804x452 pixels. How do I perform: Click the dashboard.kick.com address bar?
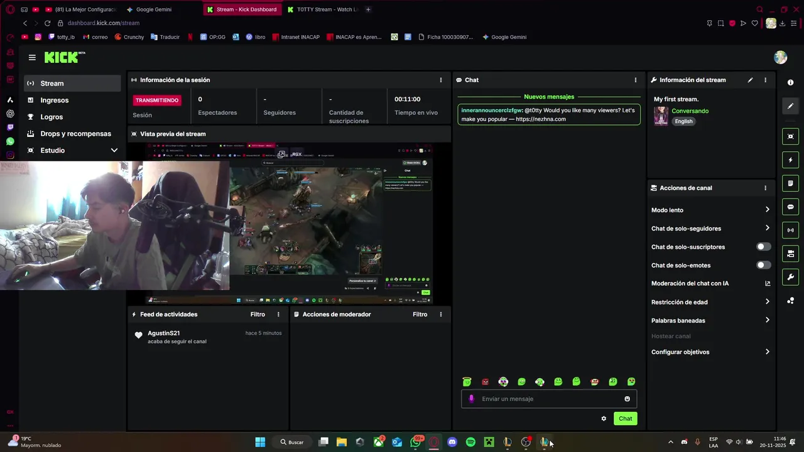point(104,23)
